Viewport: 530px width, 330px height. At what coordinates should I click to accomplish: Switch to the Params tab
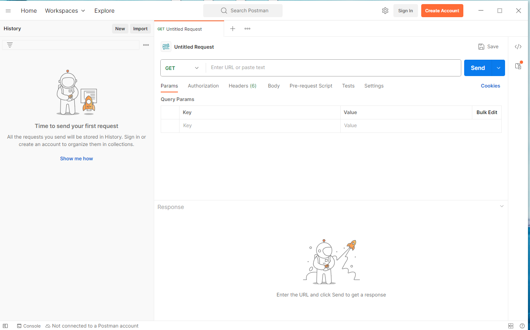(169, 86)
